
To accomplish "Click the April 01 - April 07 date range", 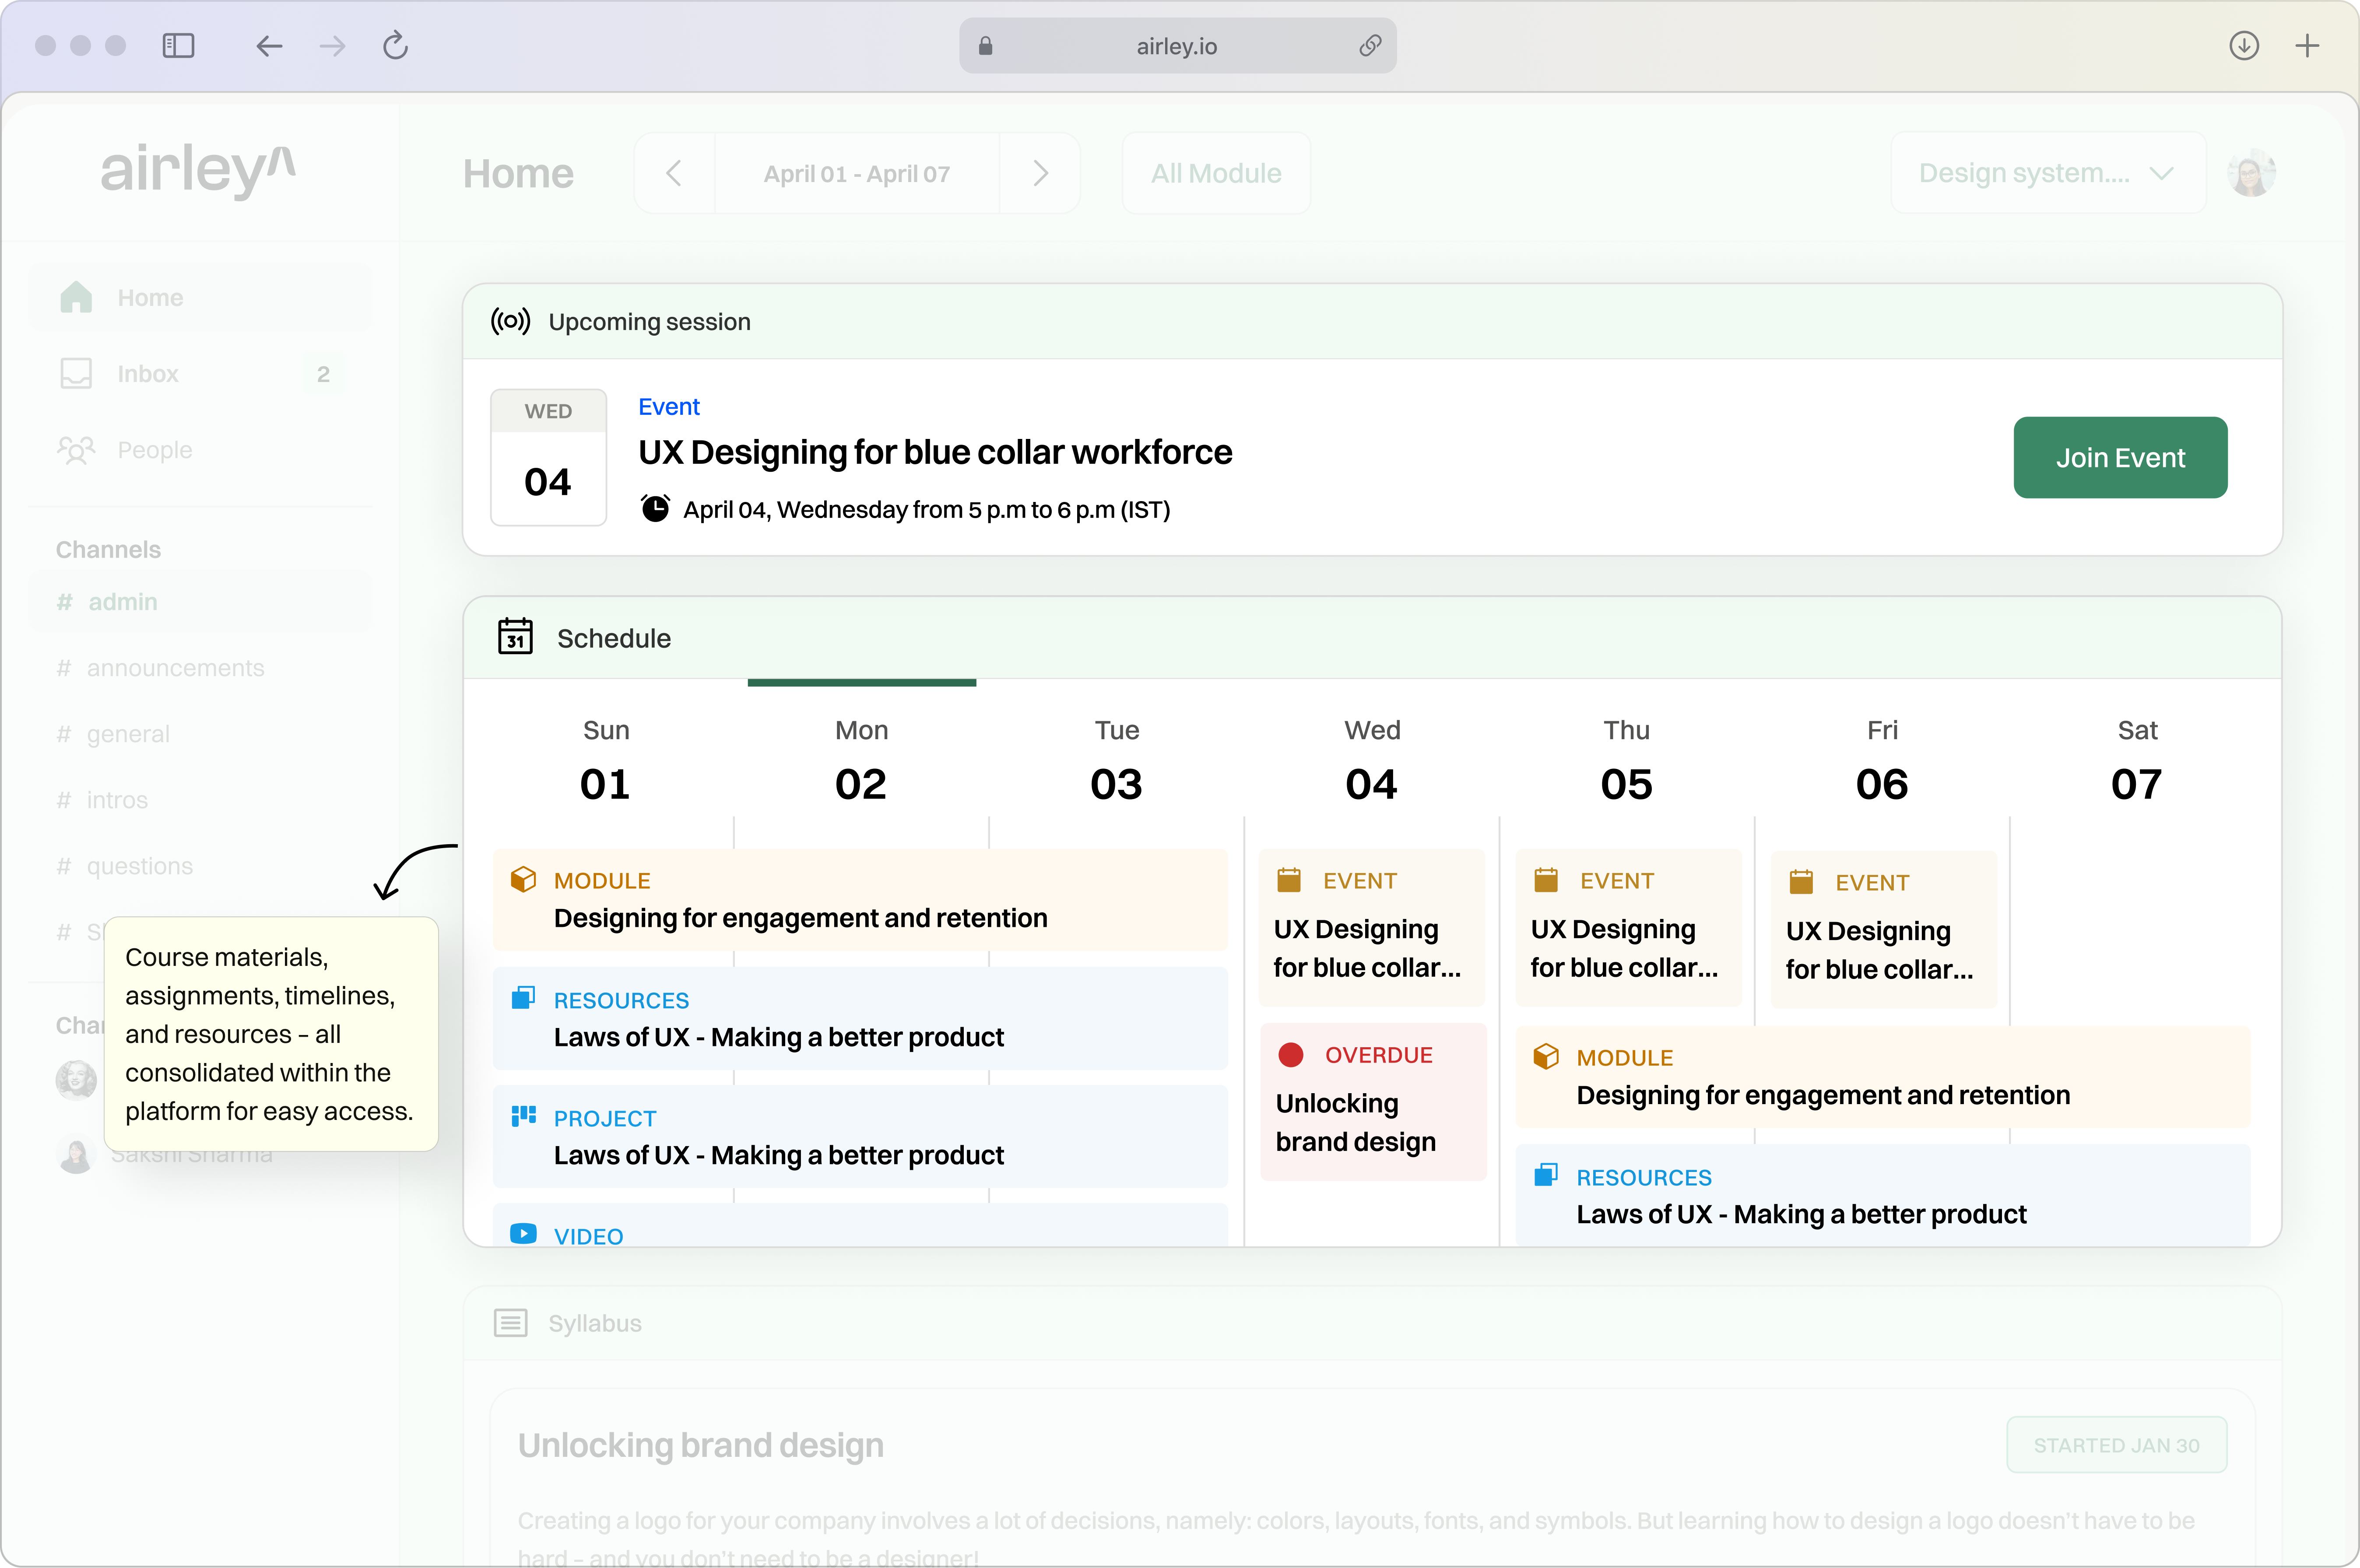I will pos(857,174).
